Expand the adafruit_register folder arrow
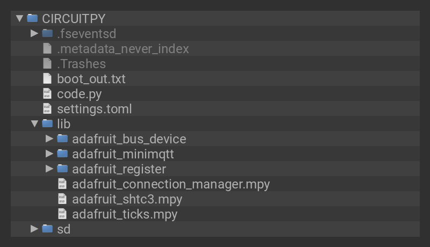This screenshot has height=247, width=430. coord(49,169)
